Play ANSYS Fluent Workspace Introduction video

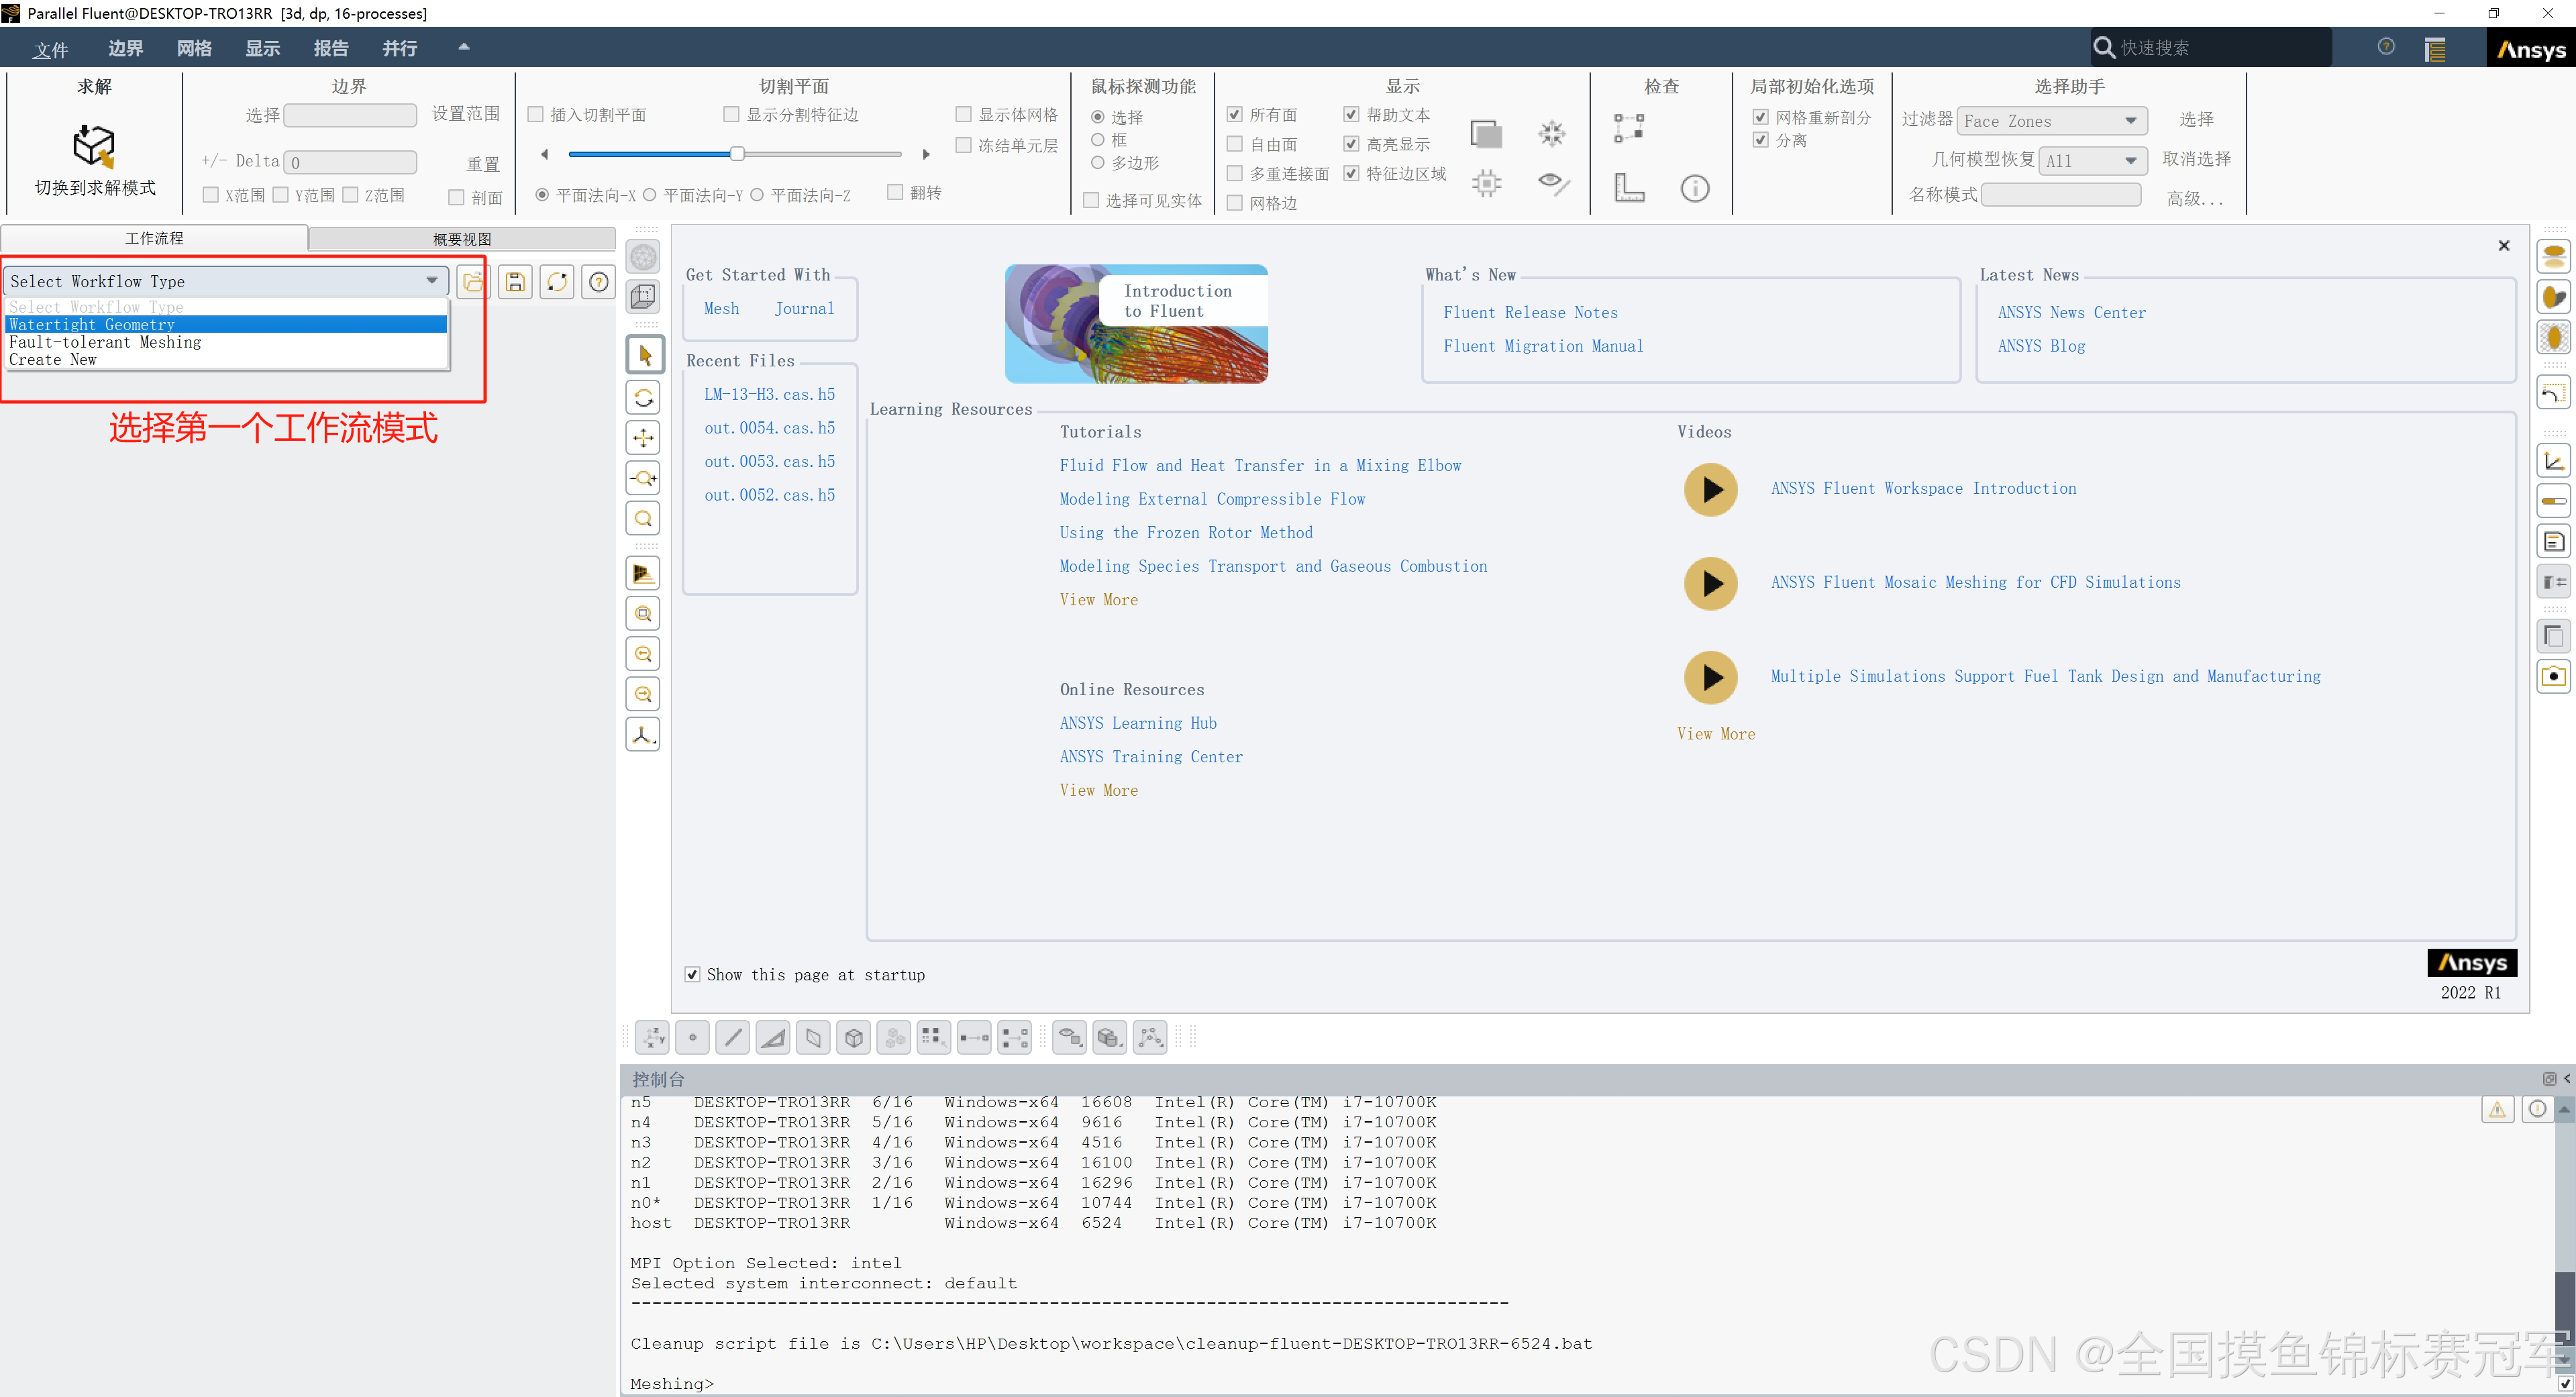click(x=1710, y=490)
